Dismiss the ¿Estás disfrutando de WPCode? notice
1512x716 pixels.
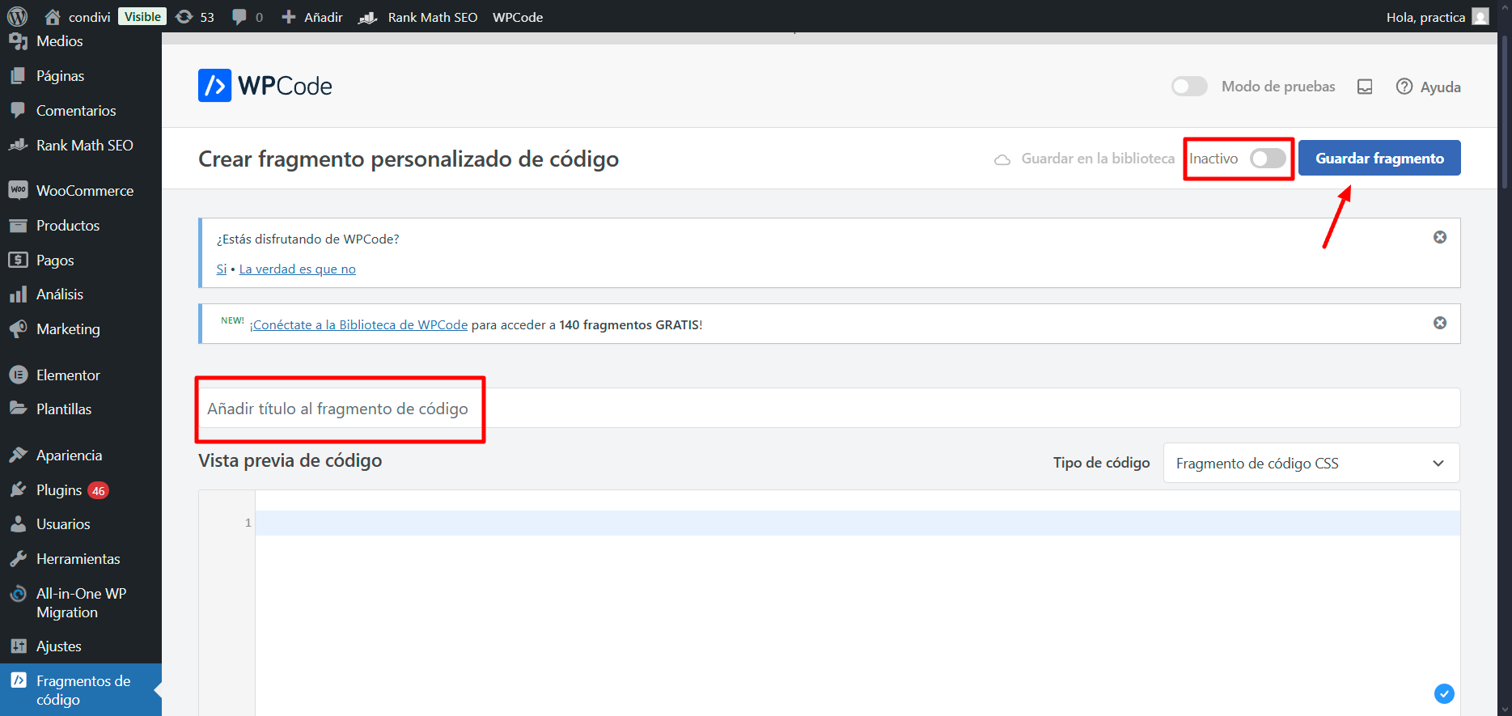(x=1440, y=237)
